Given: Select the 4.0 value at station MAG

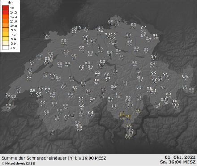Looking at the screenshot, I should pyautogui.click(x=128, y=116).
